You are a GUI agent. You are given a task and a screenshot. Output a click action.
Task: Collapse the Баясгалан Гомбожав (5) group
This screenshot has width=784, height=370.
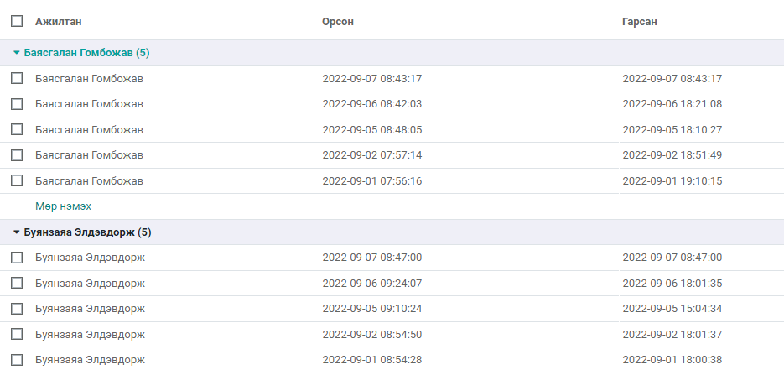pos(81,53)
